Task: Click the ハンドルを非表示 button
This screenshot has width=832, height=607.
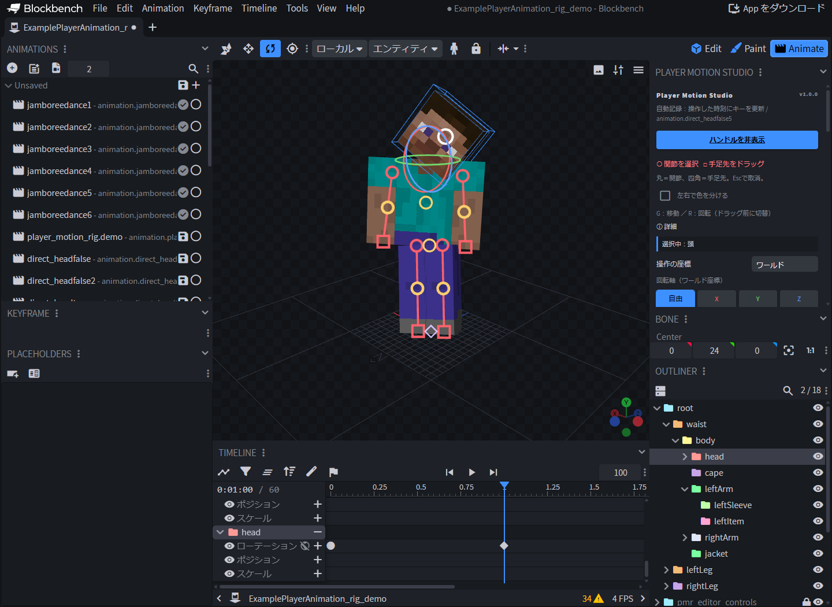Action: point(737,140)
